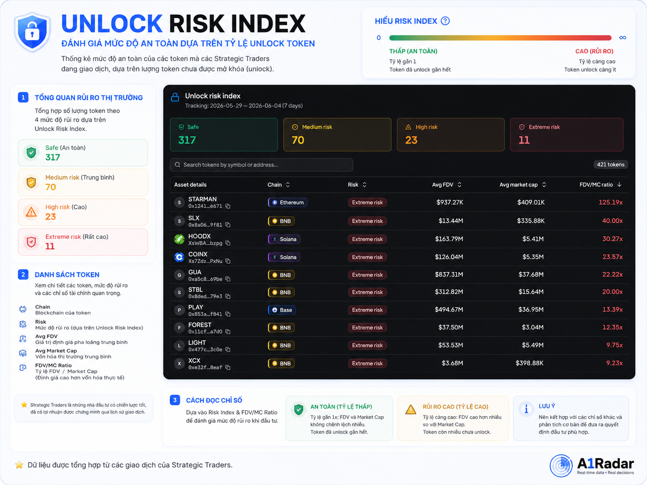This screenshot has width=647, height=485.
Task: Click the FOREST token name
Action: pos(200,325)
